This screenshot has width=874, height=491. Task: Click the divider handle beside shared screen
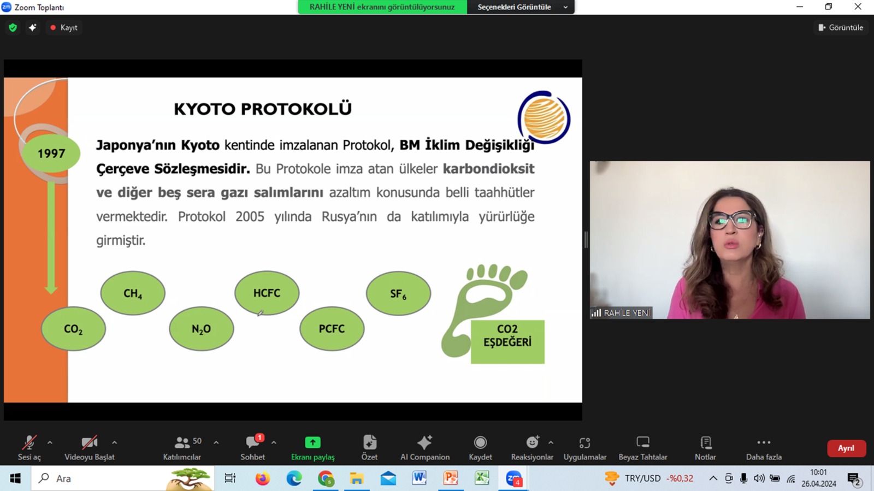tap(586, 239)
